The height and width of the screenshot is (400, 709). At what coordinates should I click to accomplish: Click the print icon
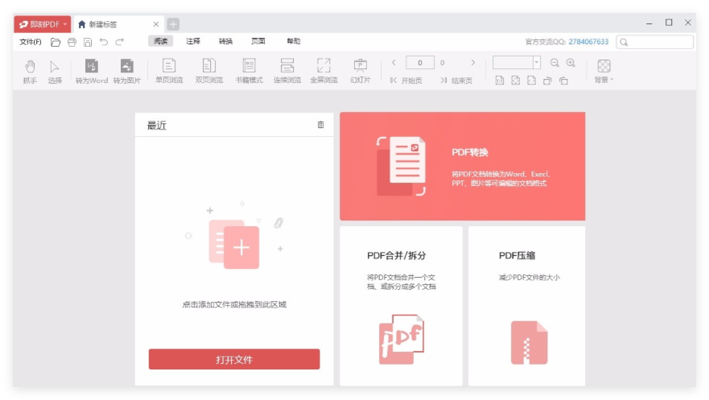click(72, 42)
